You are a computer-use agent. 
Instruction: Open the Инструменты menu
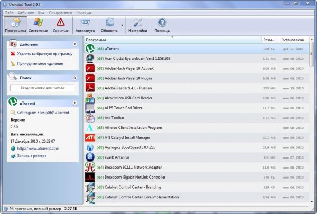coord(60,12)
